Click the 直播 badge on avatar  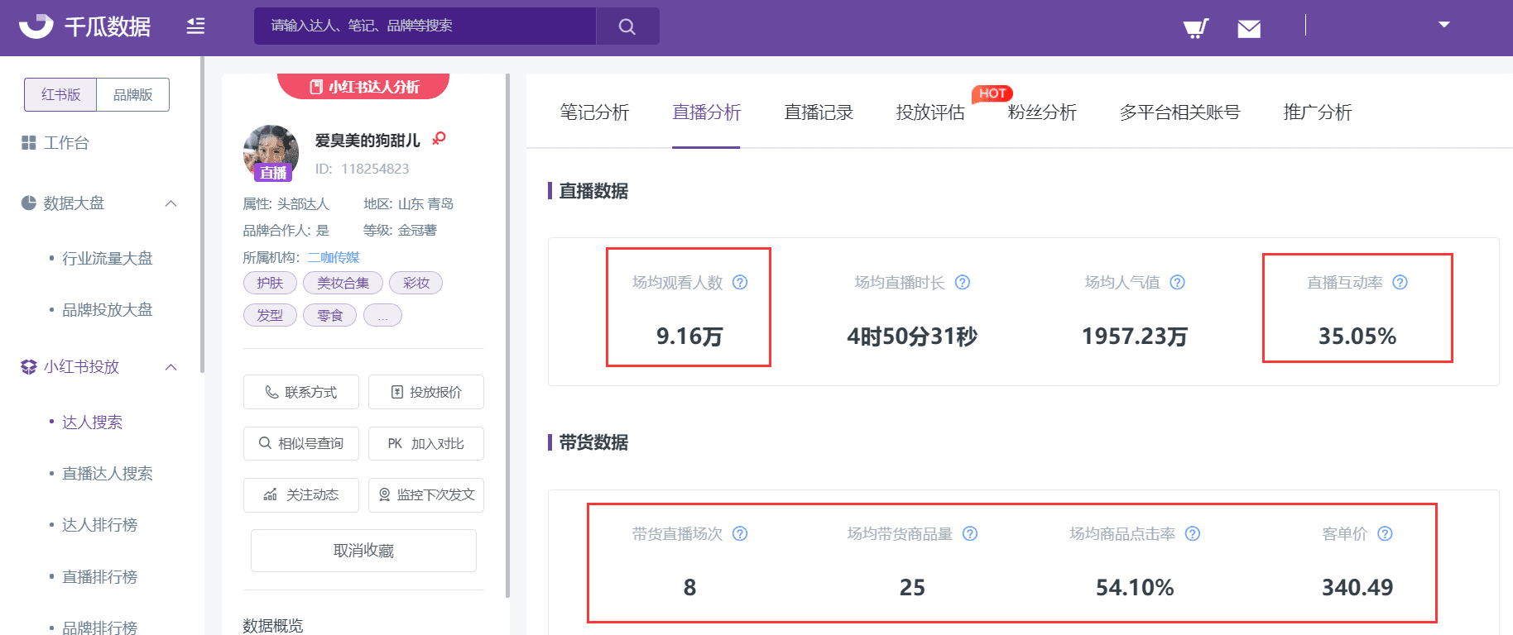pyautogui.click(x=272, y=173)
